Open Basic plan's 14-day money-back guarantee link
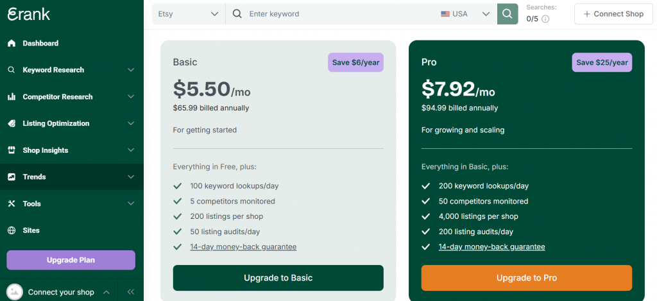 [243, 247]
